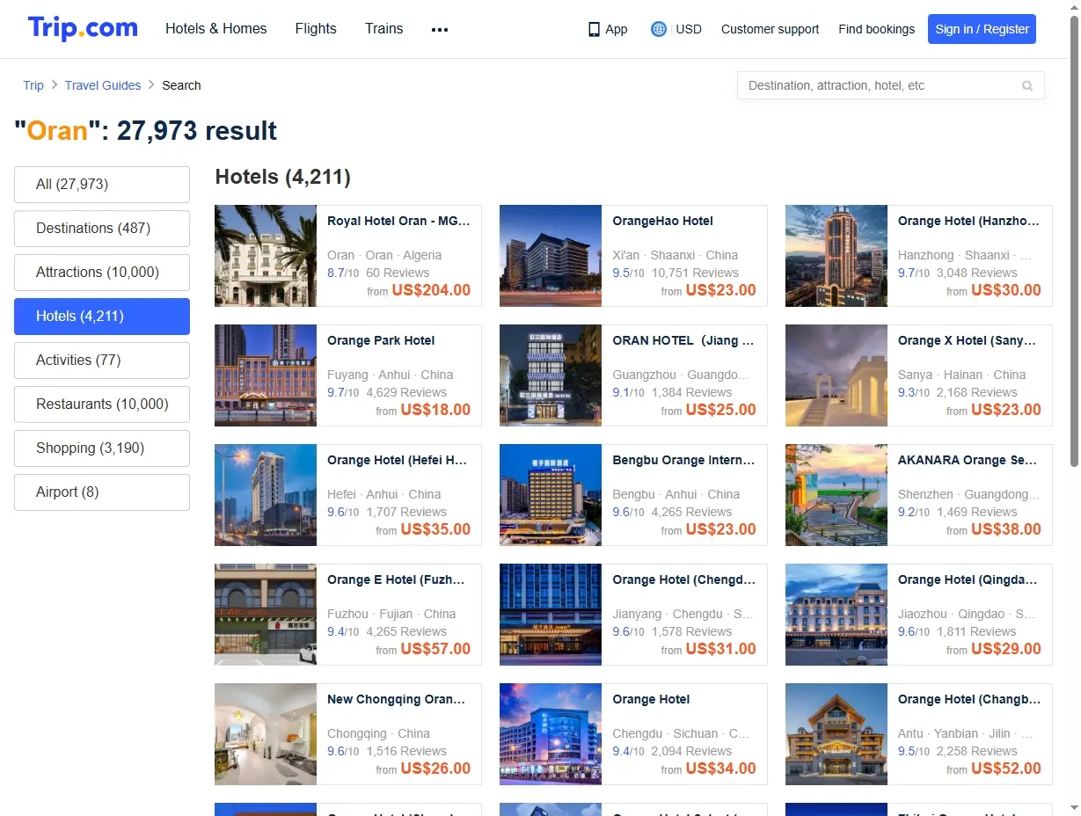Screen dimensions: 1081x816
Task: Click the globe language icon
Action: pos(659,29)
